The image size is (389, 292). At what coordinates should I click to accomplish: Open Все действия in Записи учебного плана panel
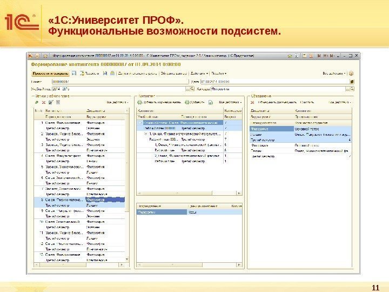click(x=117, y=102)
